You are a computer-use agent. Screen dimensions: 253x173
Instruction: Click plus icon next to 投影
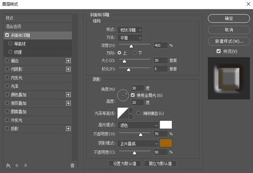point(69,129)
